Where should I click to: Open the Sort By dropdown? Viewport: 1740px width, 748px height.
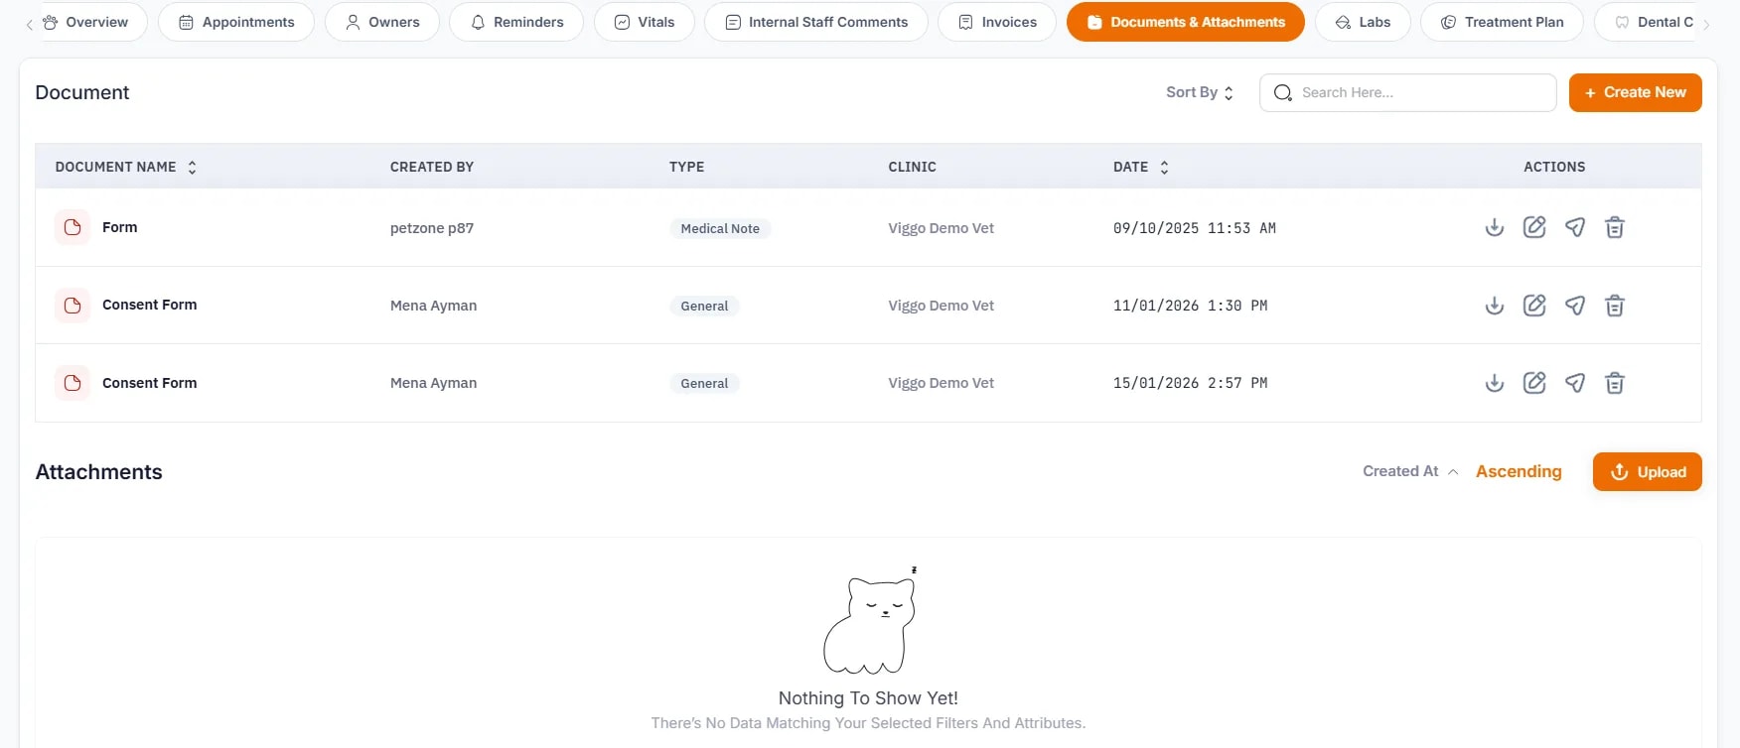1200,92
